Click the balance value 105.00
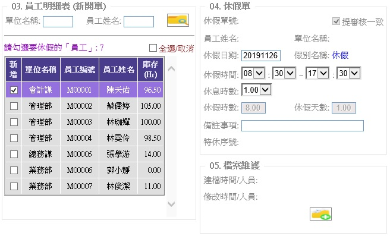Viewport: 390px width, 236px height. pos(151,106)
